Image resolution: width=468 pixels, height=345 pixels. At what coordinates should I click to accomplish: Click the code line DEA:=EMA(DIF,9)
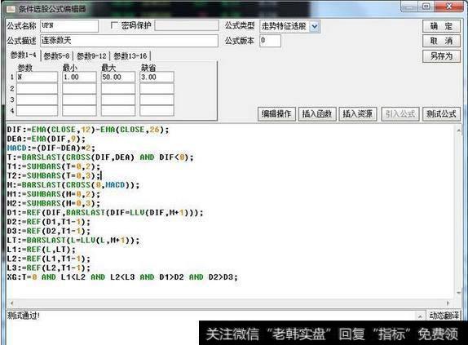pos(46,139)
